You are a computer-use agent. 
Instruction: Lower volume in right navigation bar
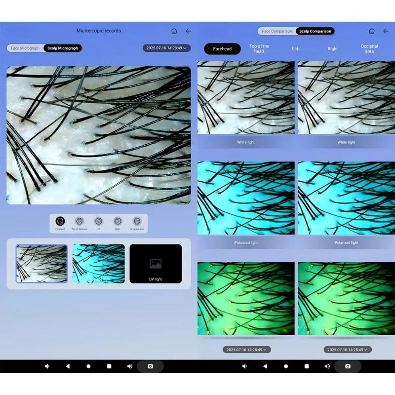click(x=244, y=366)
